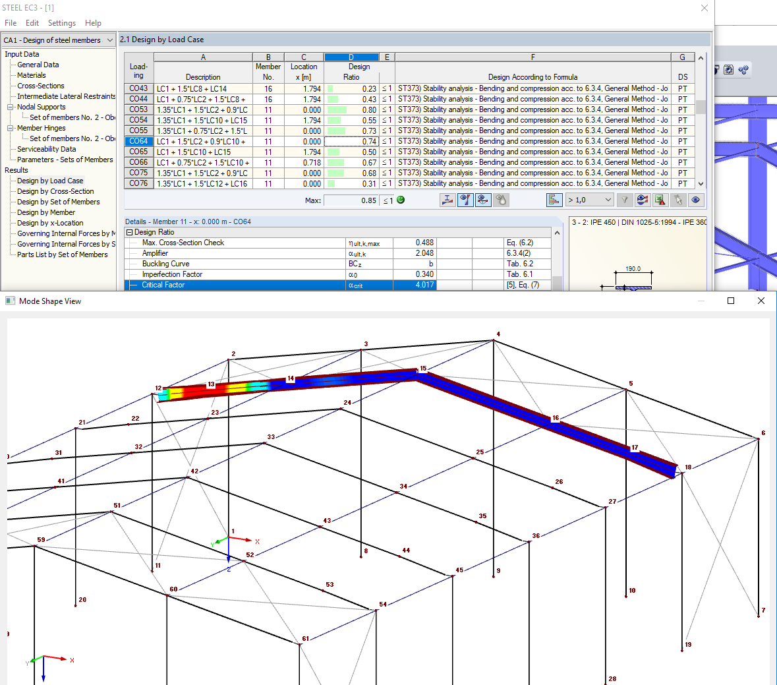Click the Mode Shape View window icon

(x=10, y=301)
